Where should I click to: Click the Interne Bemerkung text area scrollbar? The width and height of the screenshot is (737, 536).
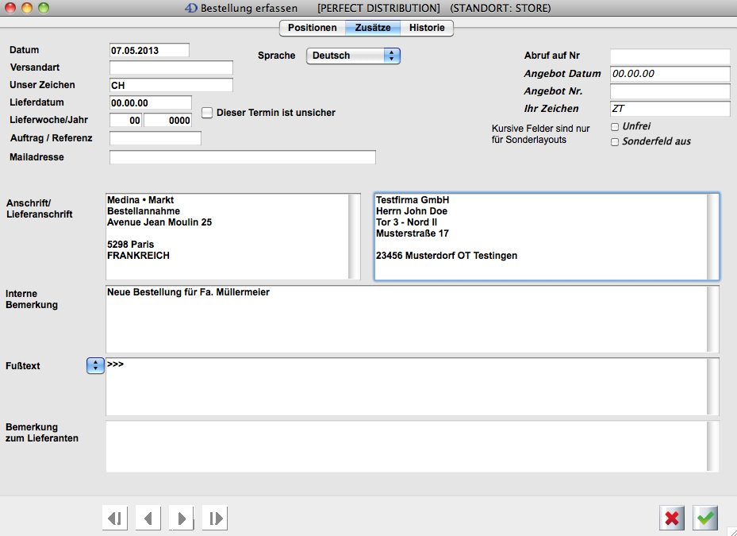(713, 318)
